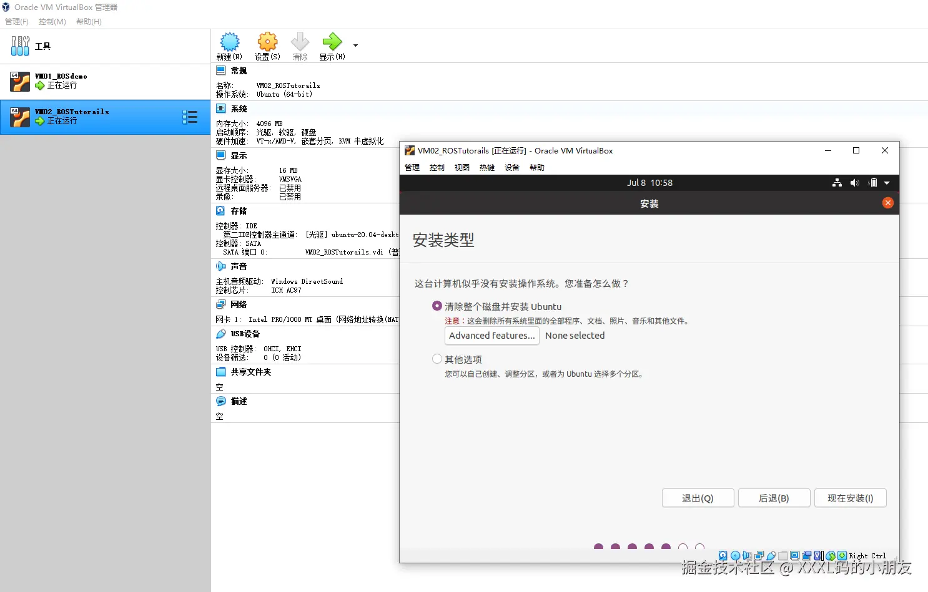Screen dimensions: 928x592
Task: Close the 安装 installer with orange X
Action: (x=888, y=203)
